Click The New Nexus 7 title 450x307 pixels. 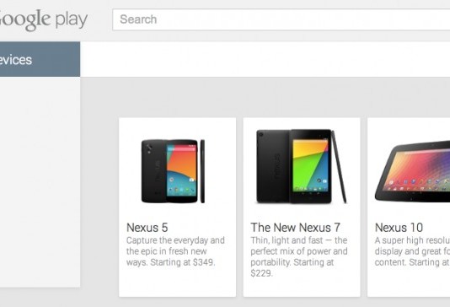[x=295, y=228]
